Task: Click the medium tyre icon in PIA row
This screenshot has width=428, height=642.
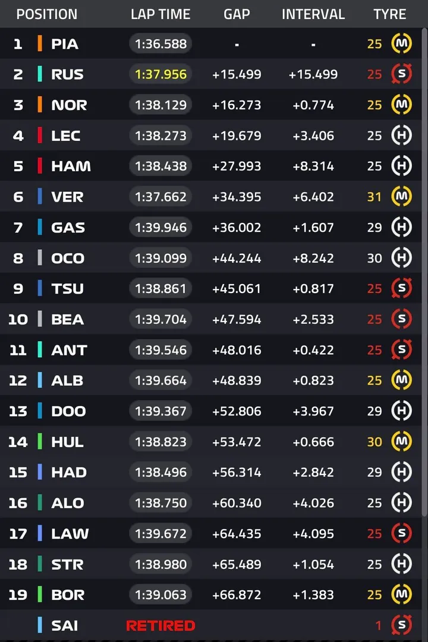Action: click(401, 43)
